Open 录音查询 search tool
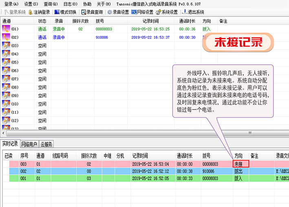 84,12
